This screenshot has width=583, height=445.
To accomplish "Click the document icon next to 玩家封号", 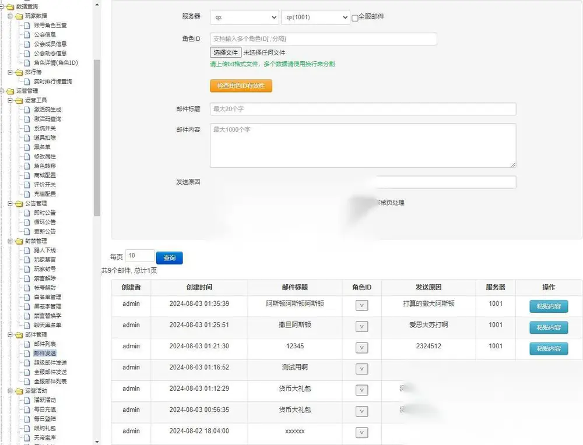I will 27,269.
